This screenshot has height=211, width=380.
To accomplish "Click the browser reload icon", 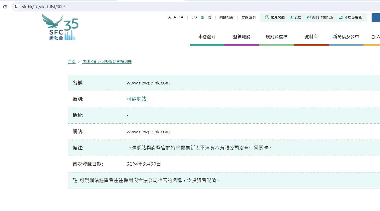I will tap(5, 7).
